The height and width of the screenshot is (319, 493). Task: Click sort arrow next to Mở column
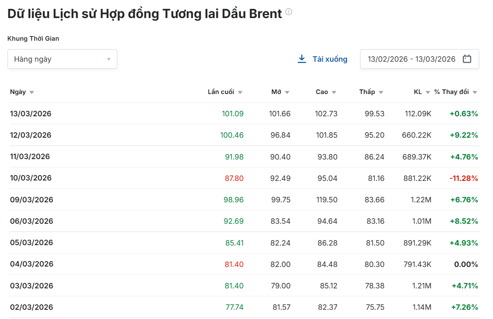pyautogui.click(x=287, y=92)
